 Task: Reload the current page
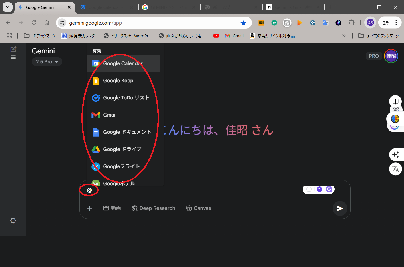click(x=34, y=23)
